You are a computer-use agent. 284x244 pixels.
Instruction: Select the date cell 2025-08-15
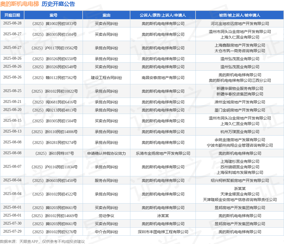tap(12, 121)
